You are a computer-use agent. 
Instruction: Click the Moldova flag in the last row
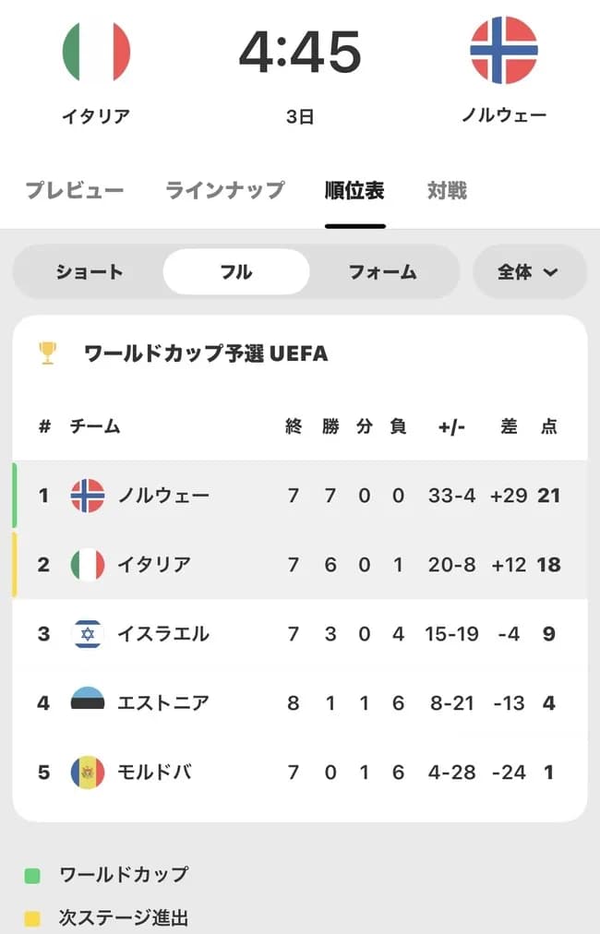pos(88,772)
